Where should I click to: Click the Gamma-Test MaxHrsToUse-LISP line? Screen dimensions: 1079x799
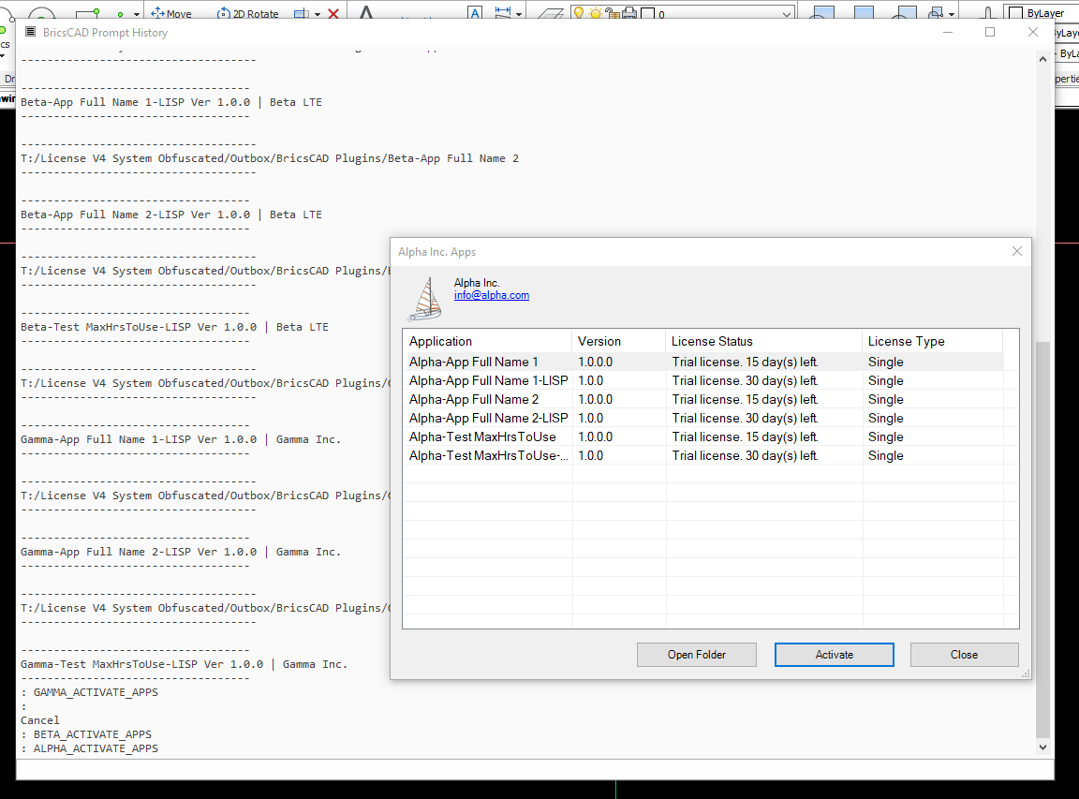click(x=185, y=664)
